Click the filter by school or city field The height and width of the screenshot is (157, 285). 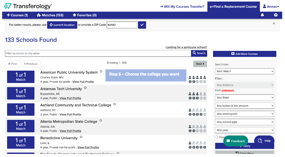(98, 53)
